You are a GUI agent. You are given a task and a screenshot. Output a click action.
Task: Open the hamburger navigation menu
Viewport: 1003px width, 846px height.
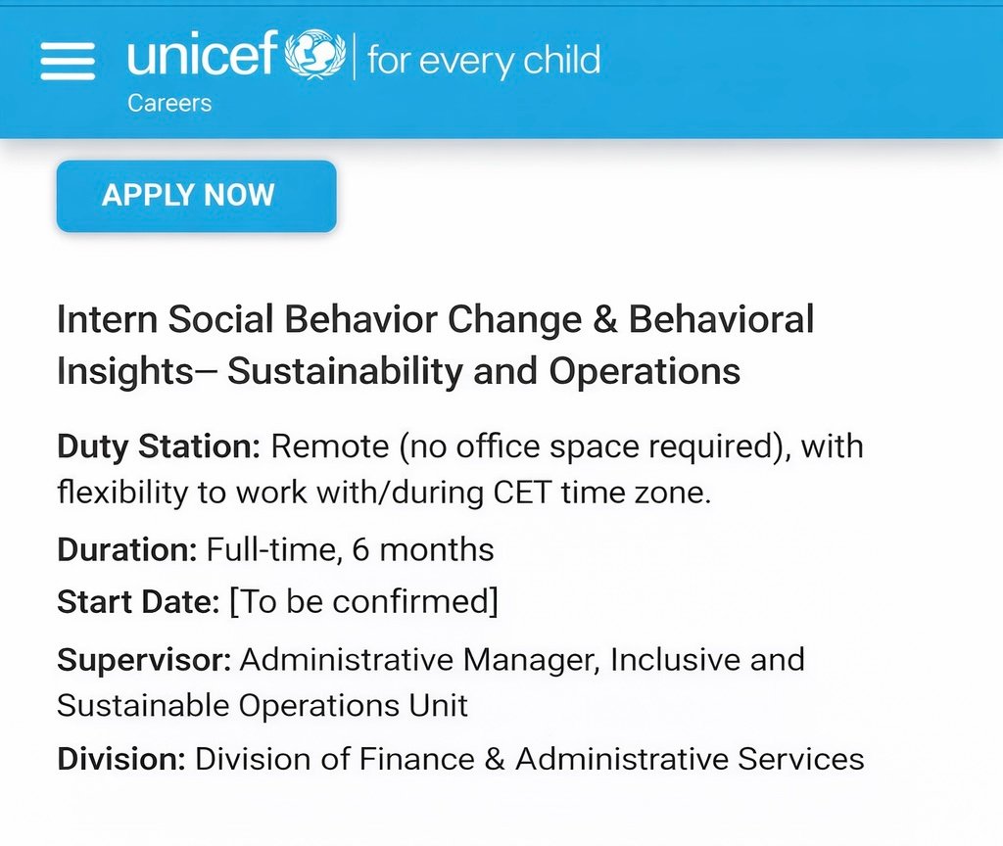(68, 61)
